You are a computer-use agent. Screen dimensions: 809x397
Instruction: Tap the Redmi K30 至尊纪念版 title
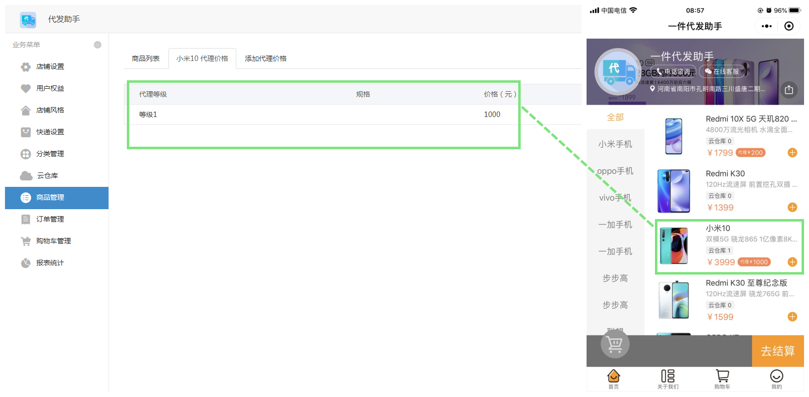coord(746,283)
